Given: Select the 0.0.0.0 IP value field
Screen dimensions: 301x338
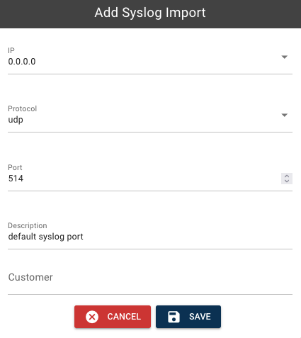Looking at the screenshot, I should [x=150, y=62].
